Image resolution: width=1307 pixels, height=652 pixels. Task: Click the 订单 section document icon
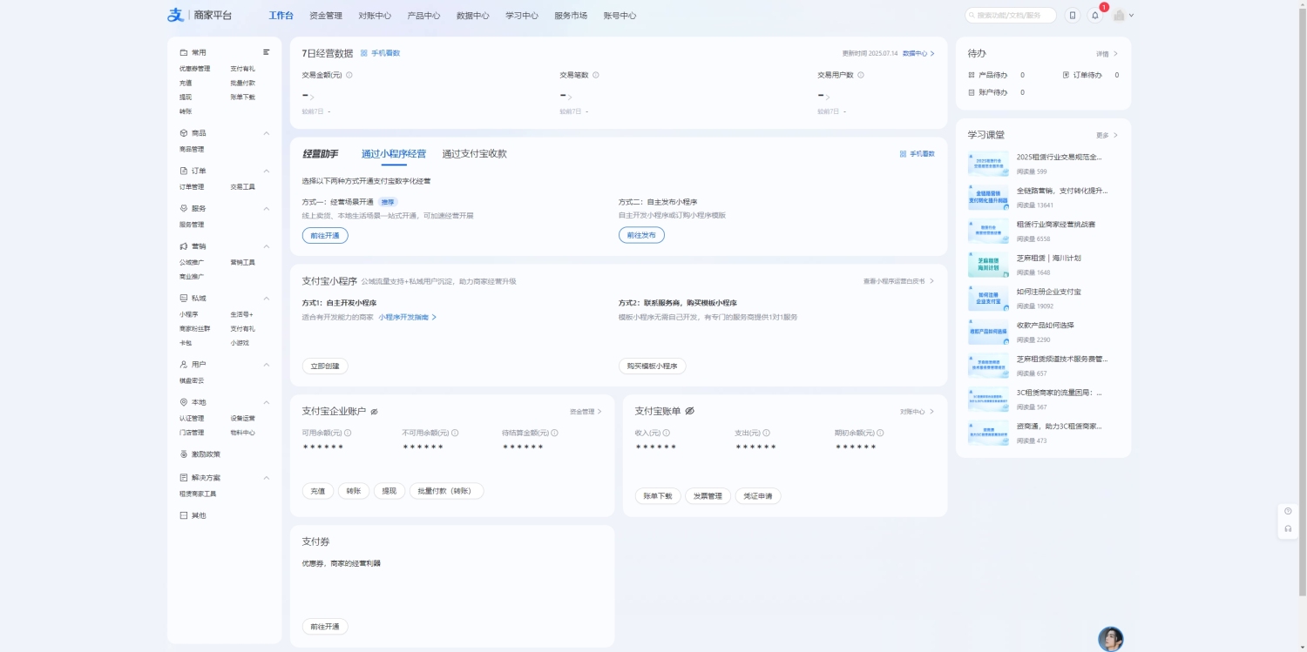(x=184, y=171)
